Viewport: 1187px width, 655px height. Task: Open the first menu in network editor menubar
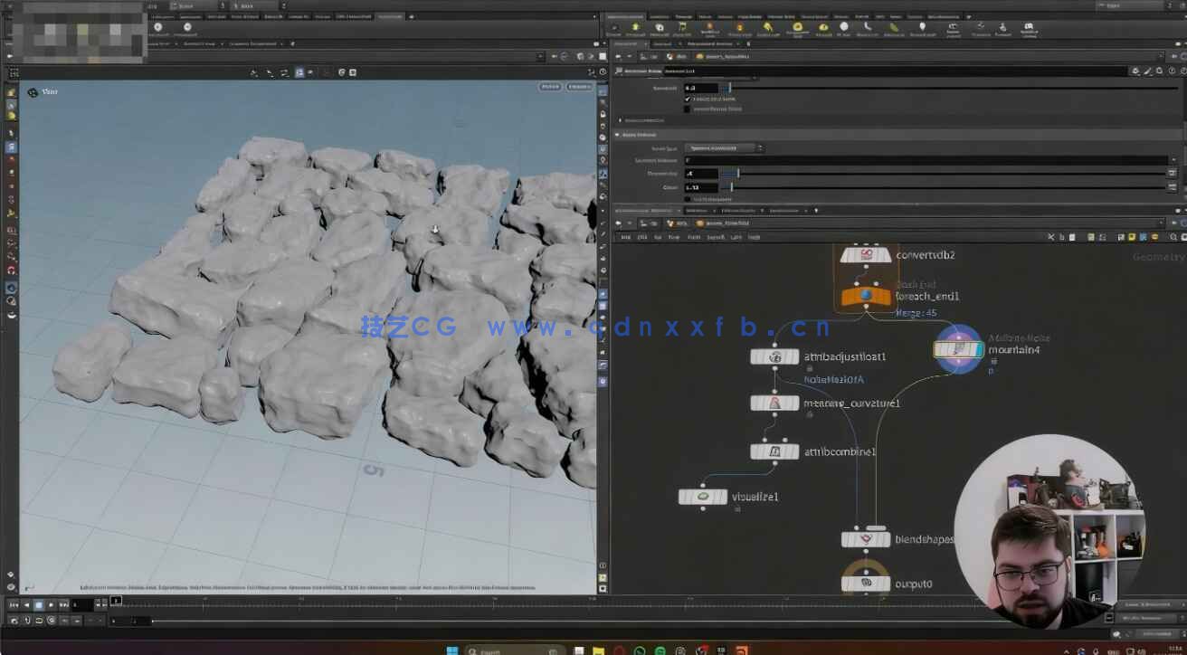(625, 237)
